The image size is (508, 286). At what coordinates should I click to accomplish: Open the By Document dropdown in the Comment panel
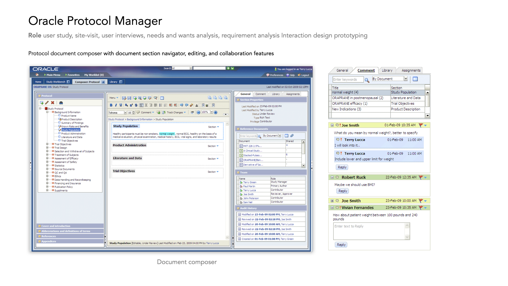[406, 79]
